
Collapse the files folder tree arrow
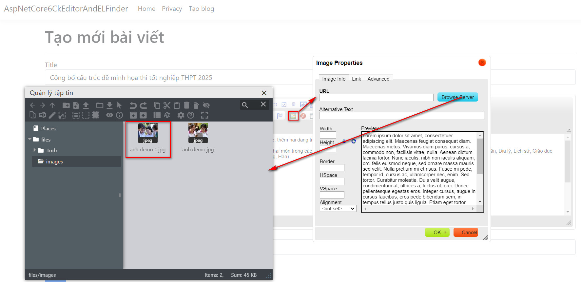coord(30,139)
